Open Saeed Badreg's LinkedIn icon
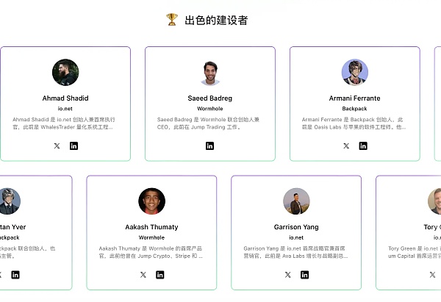Image resolution: width=441 pixels, height=302 pixels. [x=210, y=145]
